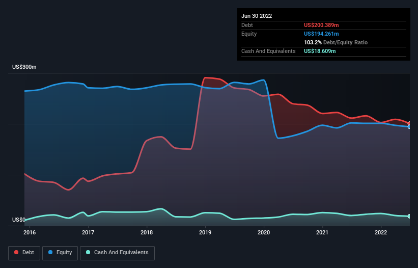This screenshot has height=268, width=418.
Task: Click the 2016 x-axis label
Action: tap(30, 232)
